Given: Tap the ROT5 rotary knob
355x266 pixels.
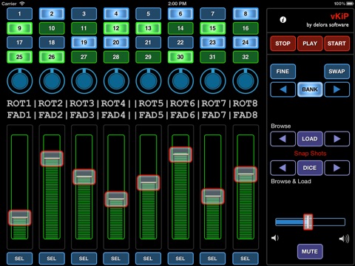Looking at the screenshot, I should click(x=148, y=81).
